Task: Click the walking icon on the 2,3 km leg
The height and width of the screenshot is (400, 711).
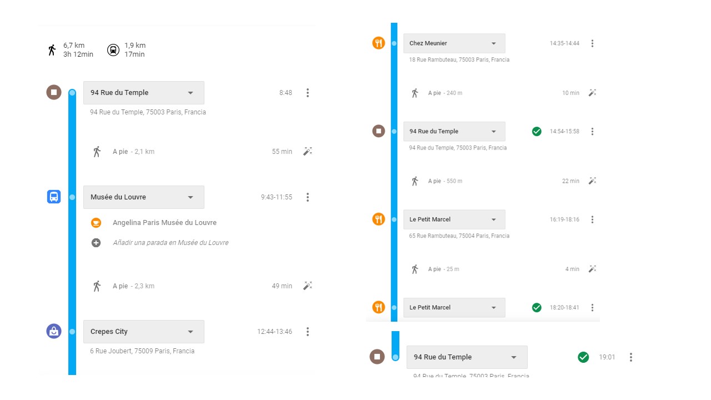Action: [97, 286]
